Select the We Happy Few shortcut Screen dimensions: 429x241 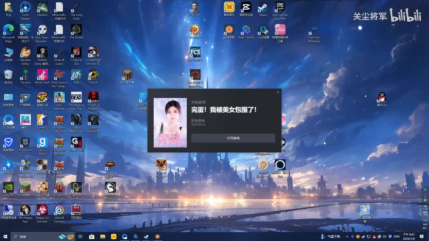[25, 214]
